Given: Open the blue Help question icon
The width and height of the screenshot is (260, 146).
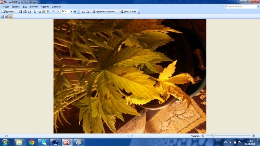Looking at the screenshot, I should [x=75, y=12].
